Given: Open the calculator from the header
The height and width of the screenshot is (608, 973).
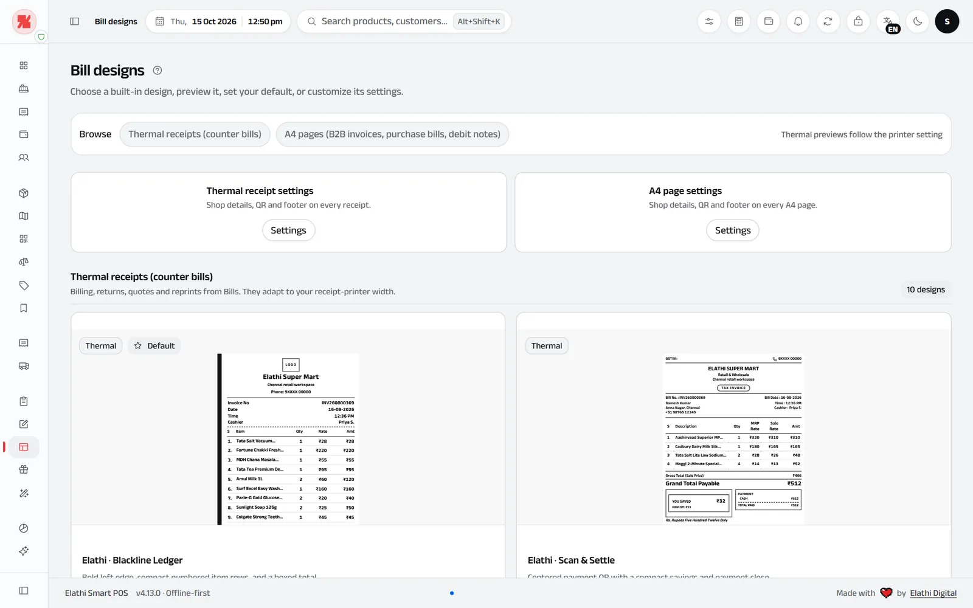Looking at the screenshot, I should click(739, 21).
